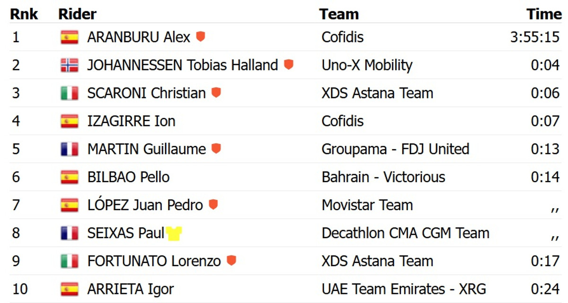
Task: Open the Bahrain - Victorious team page
Action: (383, 177)
